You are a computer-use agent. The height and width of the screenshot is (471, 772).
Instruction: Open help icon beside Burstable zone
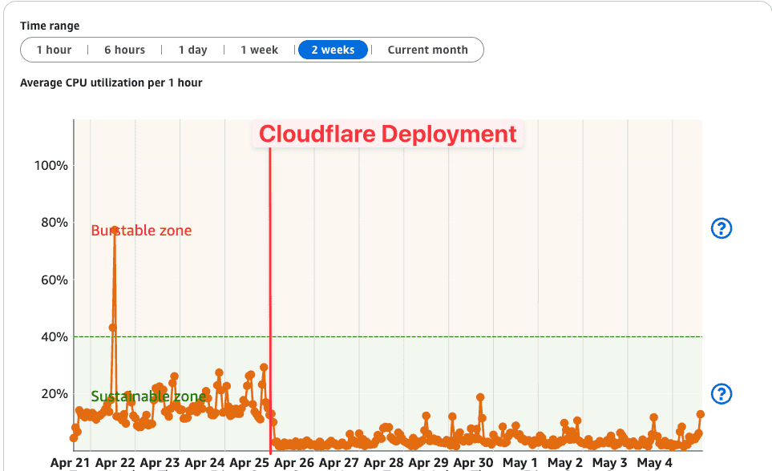[721, 228]
